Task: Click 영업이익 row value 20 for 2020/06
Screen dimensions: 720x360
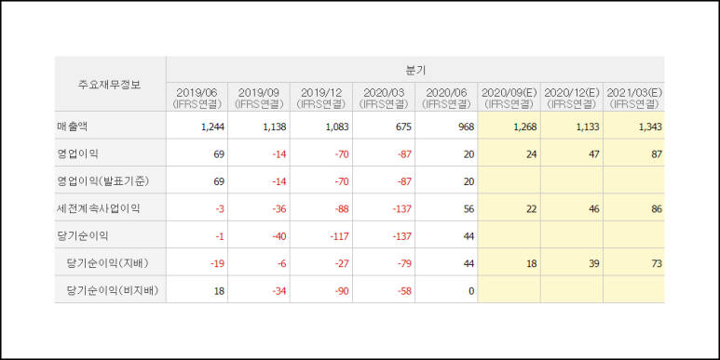Action: click(x=469, y=154)
